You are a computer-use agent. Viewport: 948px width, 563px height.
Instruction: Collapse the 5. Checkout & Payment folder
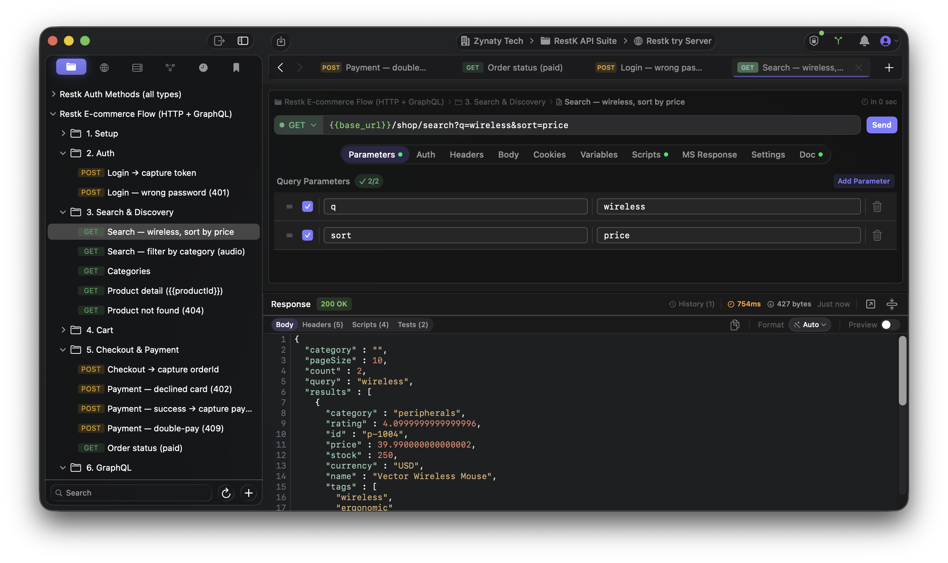[x=63, y=349]
